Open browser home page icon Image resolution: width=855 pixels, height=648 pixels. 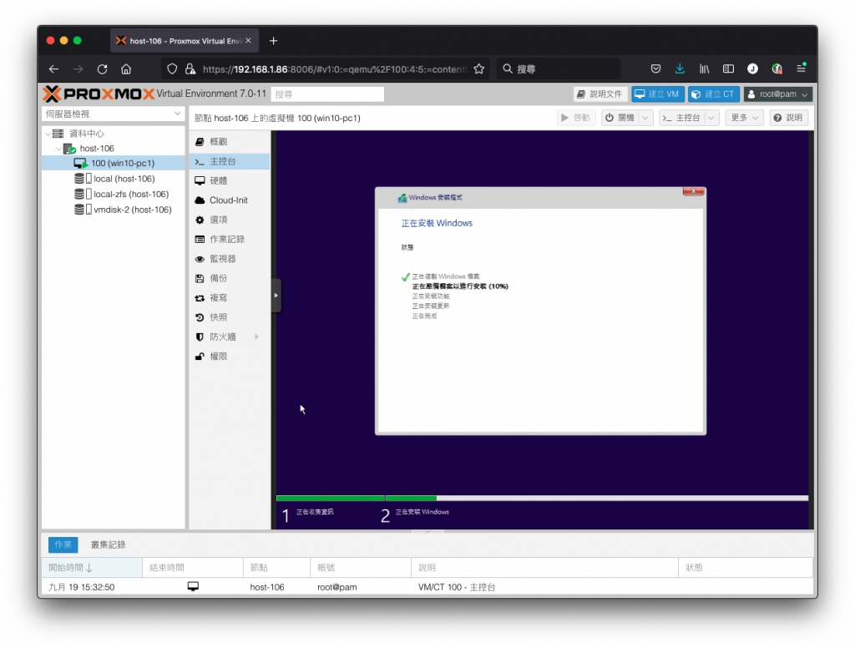pyautogui.click(x=126, y=69)
